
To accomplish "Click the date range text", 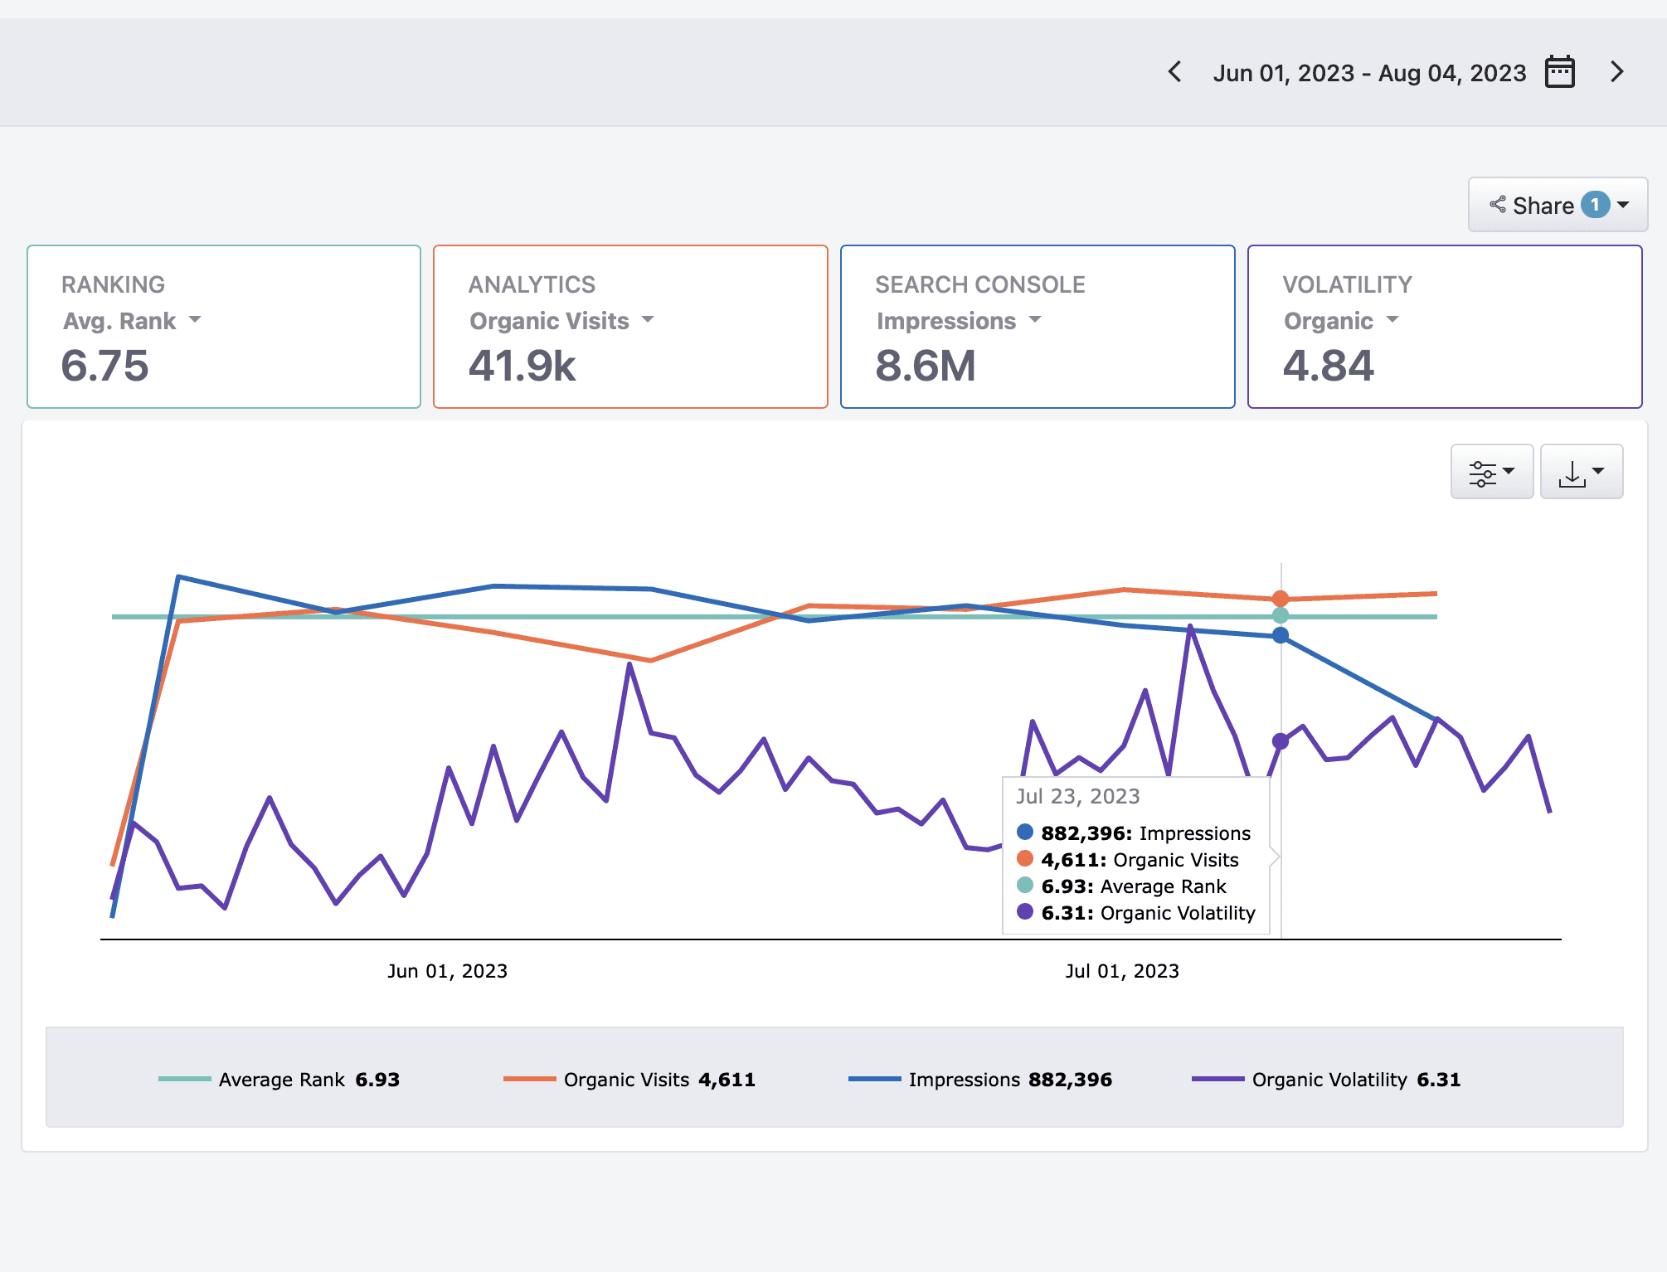I will point(1369,73).
